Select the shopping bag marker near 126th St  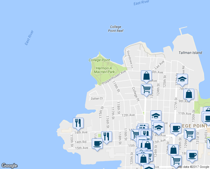174,150
